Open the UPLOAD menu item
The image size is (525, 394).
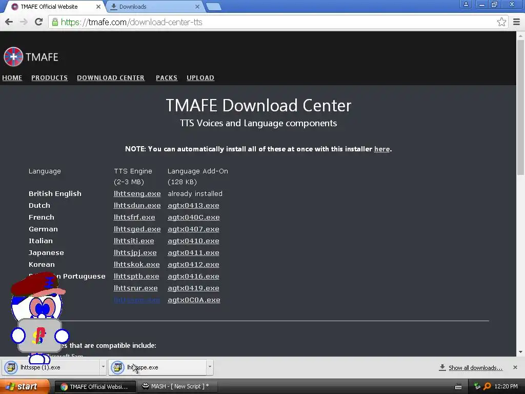[x=200, y=78]
